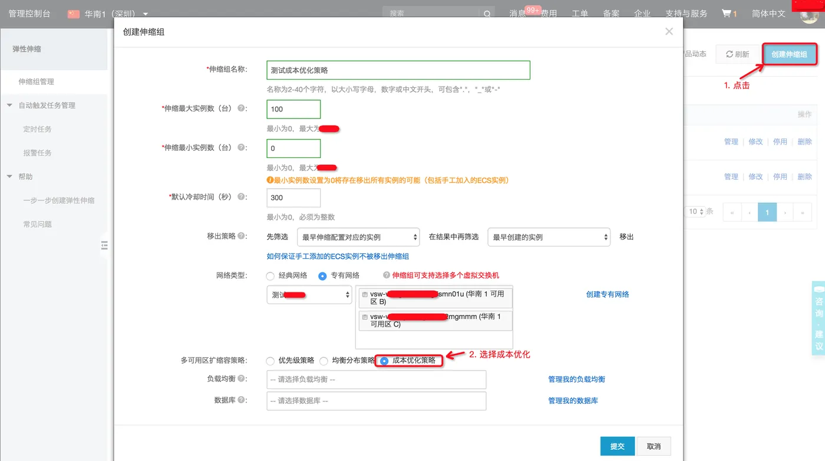The image size is (825, 461).
Task: Click help icon beside 默认冷却时间
Action: [x=241, y=197]
